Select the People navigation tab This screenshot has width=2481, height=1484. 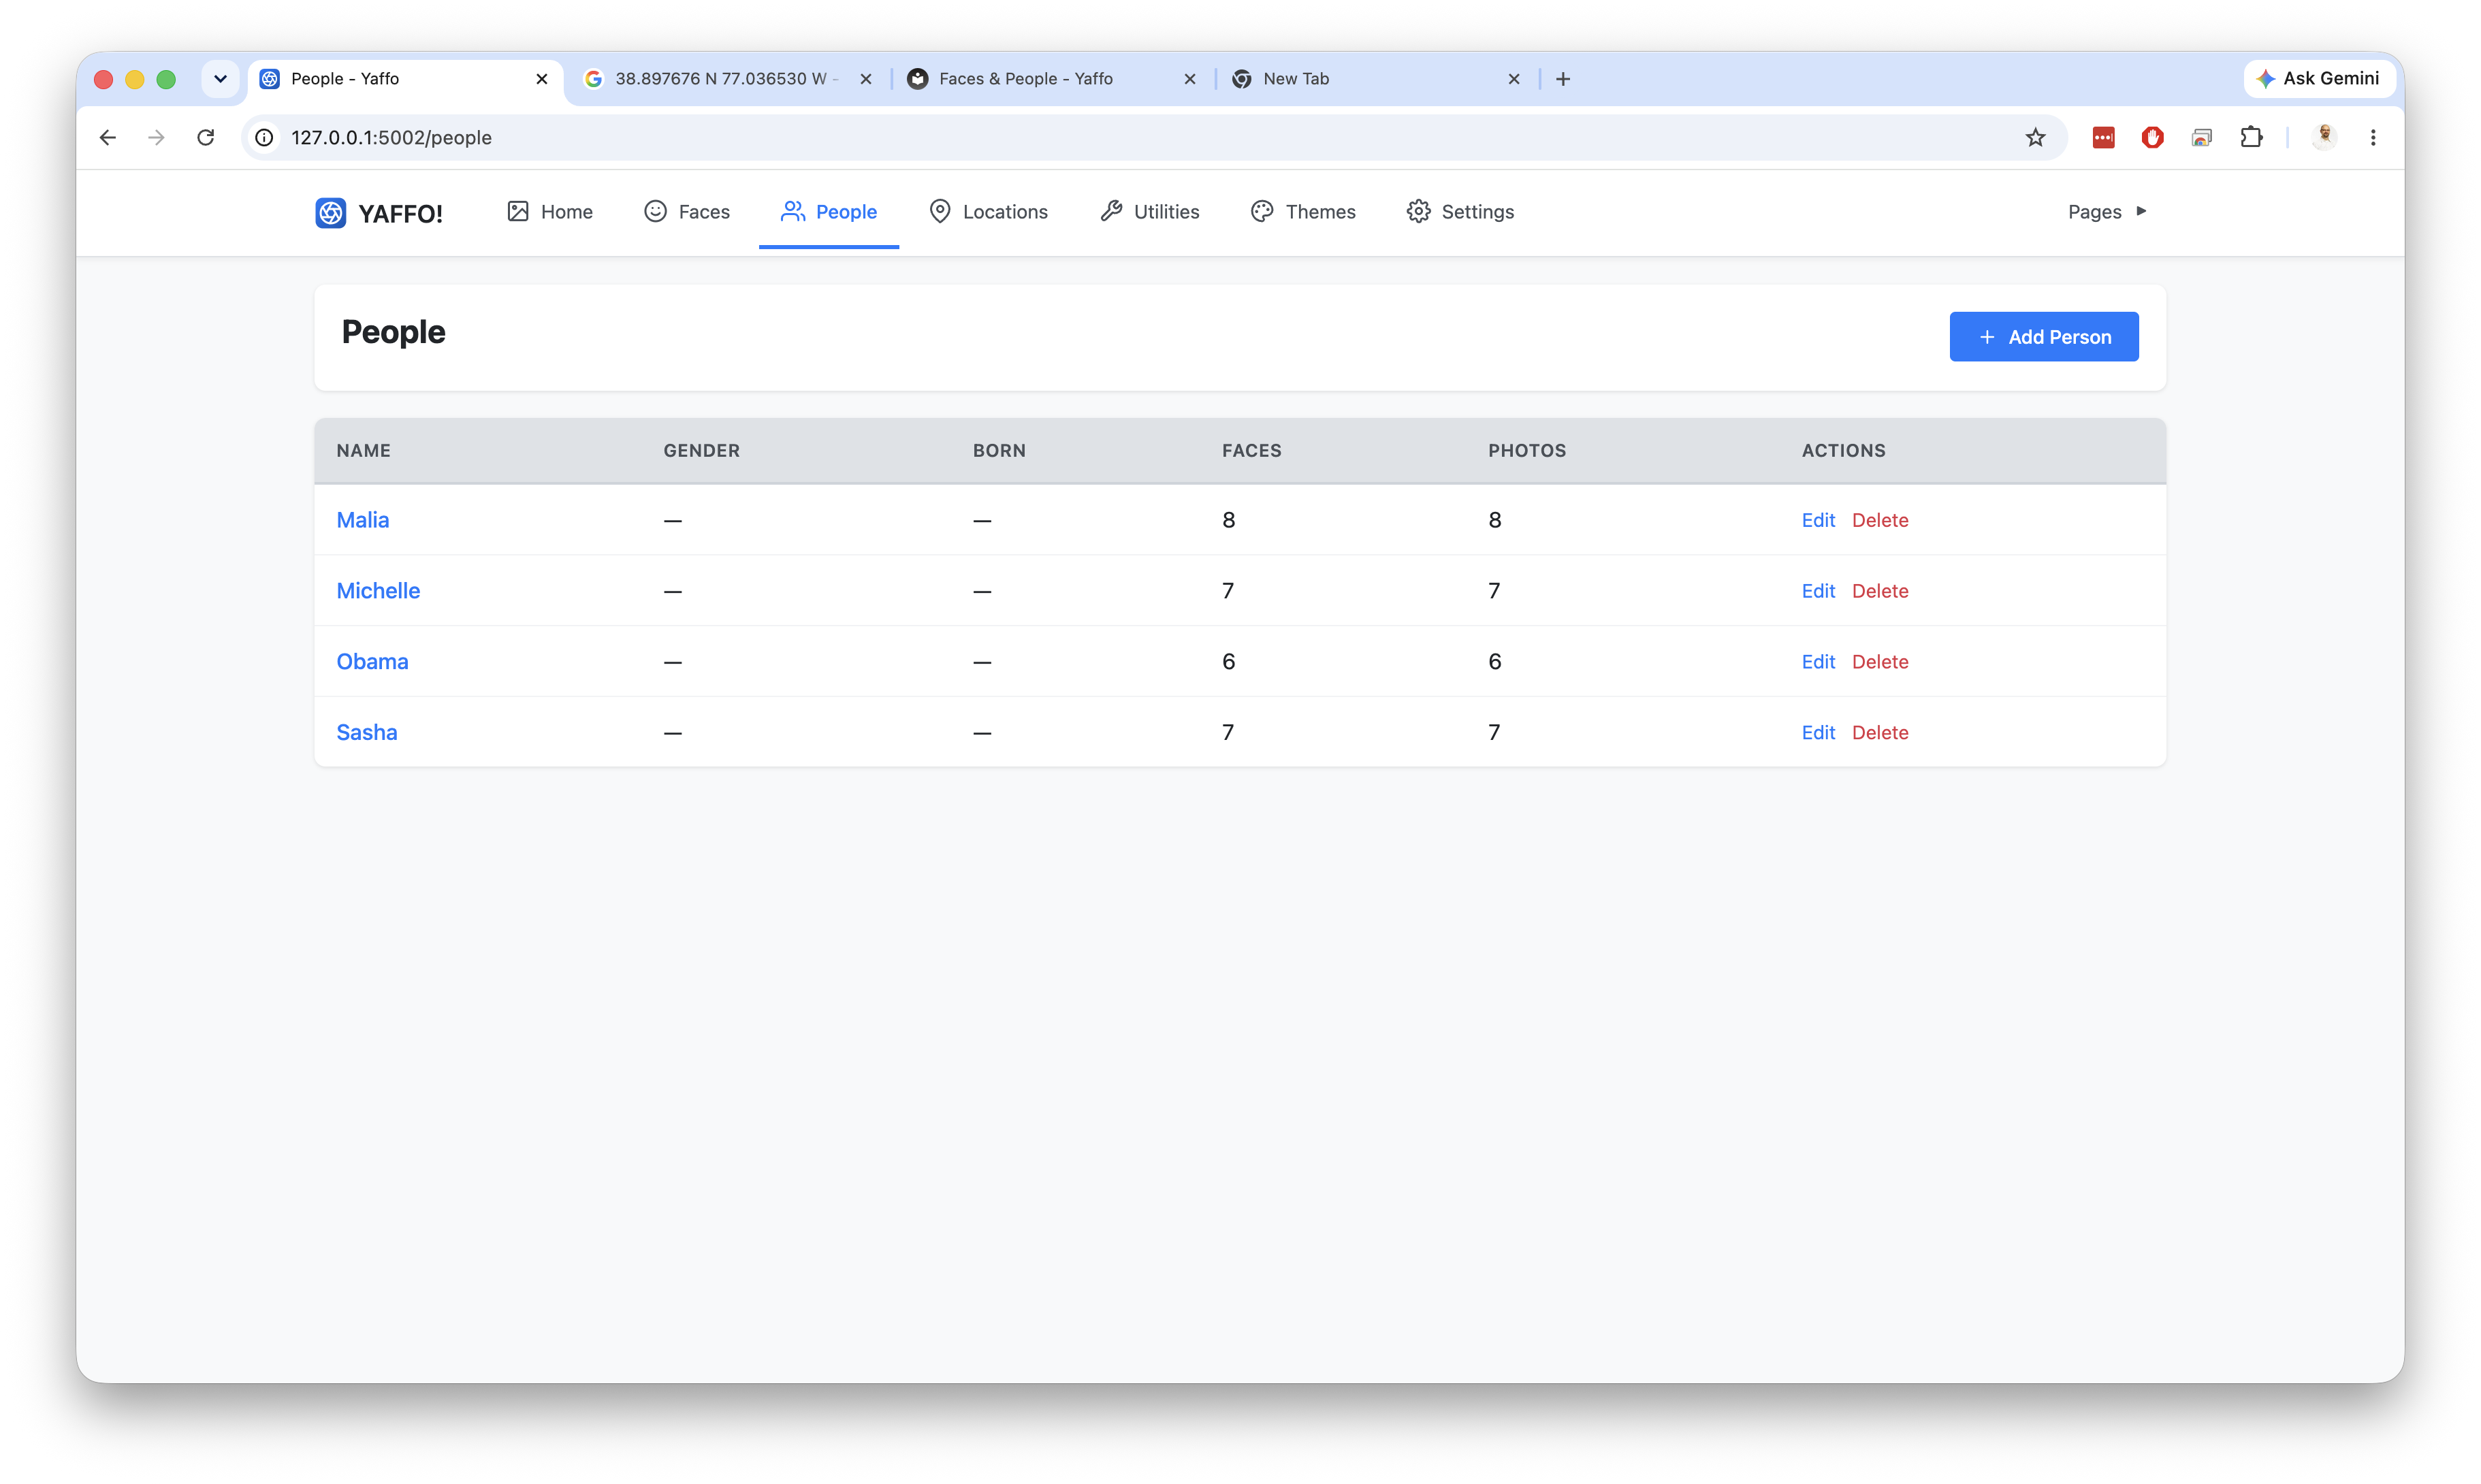click(828, 211)
